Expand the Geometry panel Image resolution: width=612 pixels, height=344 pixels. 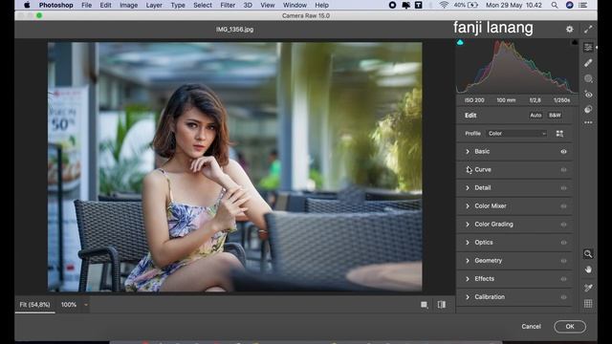pyautogui.click(x=468, y=261)
